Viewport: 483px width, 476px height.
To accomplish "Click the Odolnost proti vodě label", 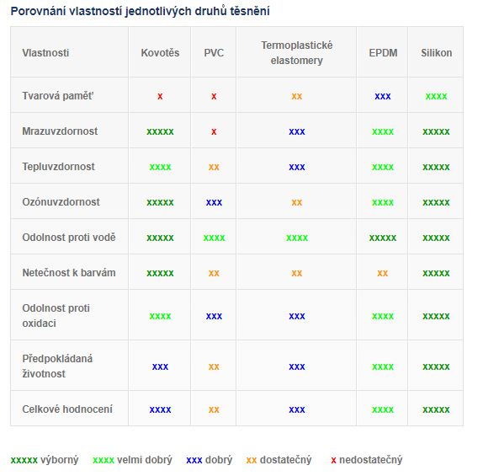I will tap(69, 238).
